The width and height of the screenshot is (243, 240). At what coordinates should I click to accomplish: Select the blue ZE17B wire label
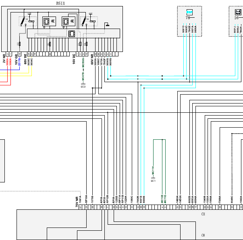[19, 62]
